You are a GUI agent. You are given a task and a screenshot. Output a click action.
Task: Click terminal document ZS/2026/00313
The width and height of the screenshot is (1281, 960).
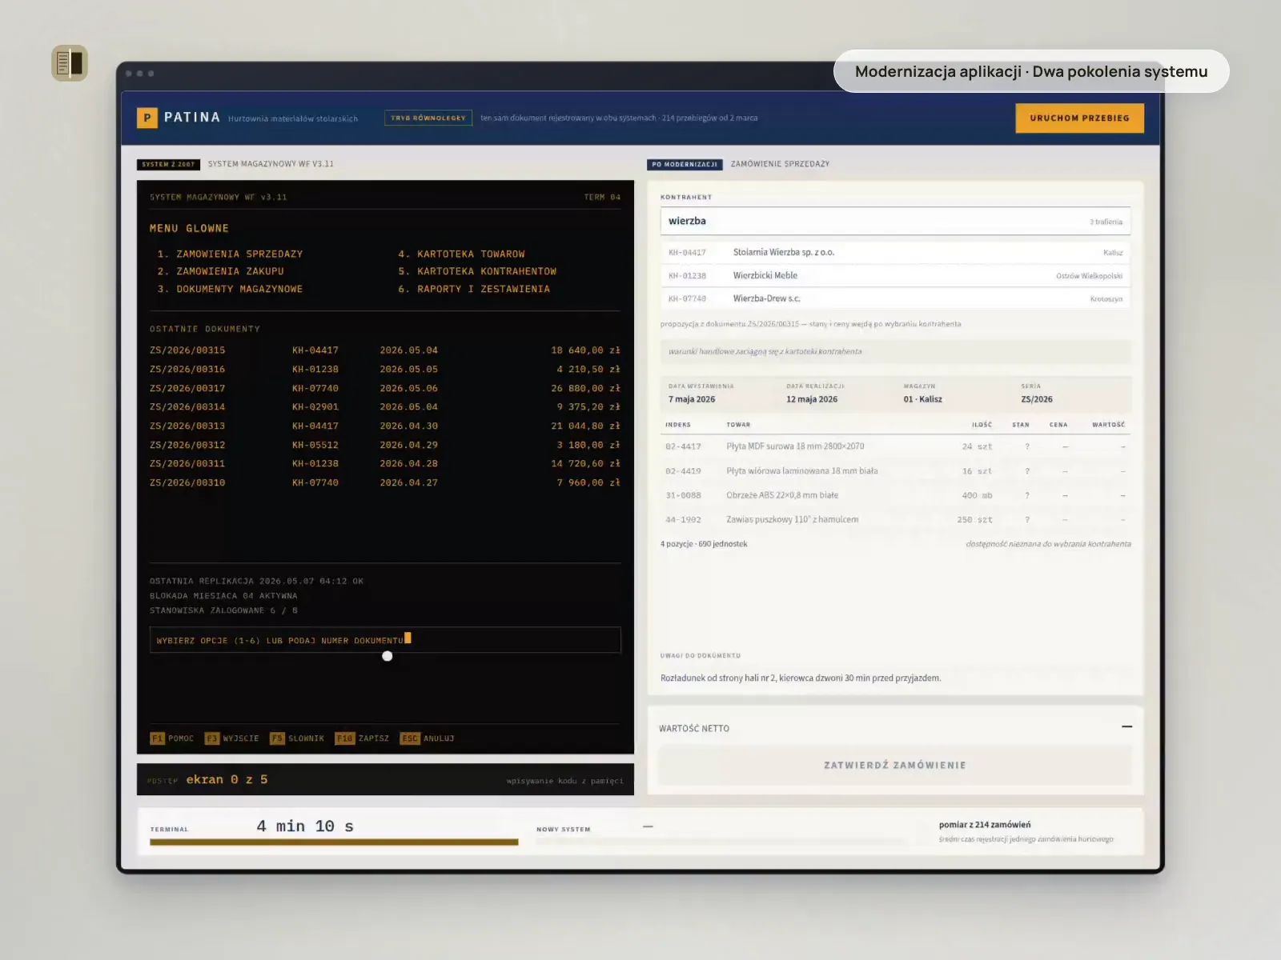[x=385, y=426]
